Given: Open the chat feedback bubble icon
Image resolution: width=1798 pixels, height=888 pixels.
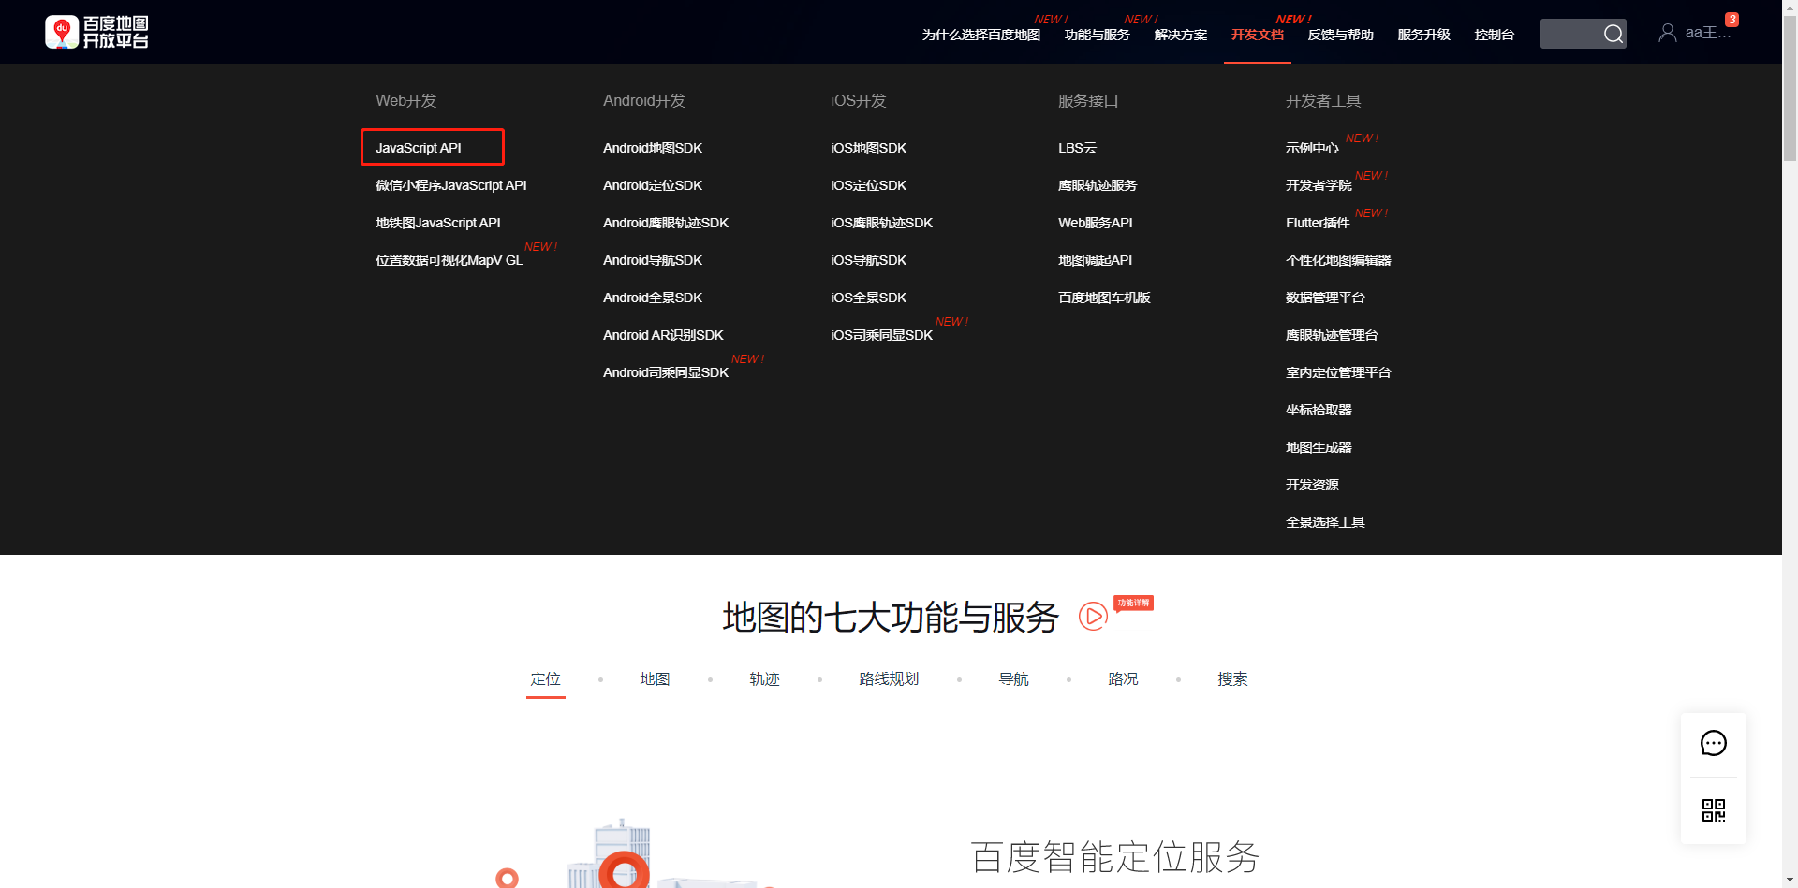Looking at the screenshot, I should pos(1714,743).
